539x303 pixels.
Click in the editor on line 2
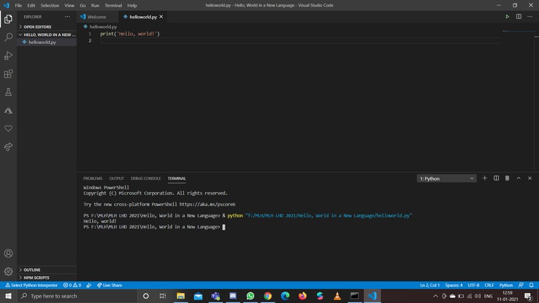point(299,41)
